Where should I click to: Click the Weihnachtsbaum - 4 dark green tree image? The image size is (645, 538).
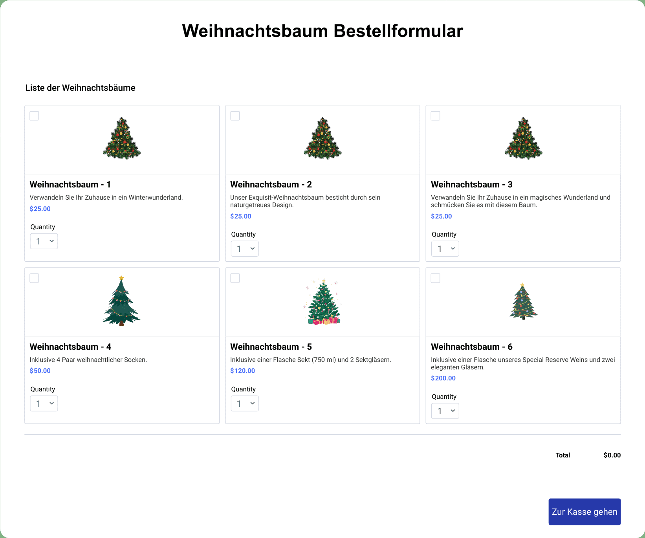coord(122,301)
